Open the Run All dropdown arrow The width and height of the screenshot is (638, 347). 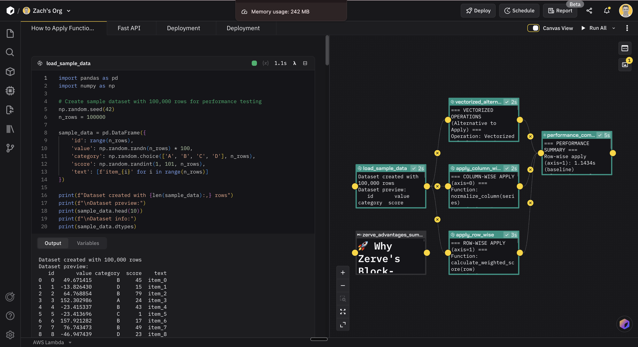(x=614, y=28)
